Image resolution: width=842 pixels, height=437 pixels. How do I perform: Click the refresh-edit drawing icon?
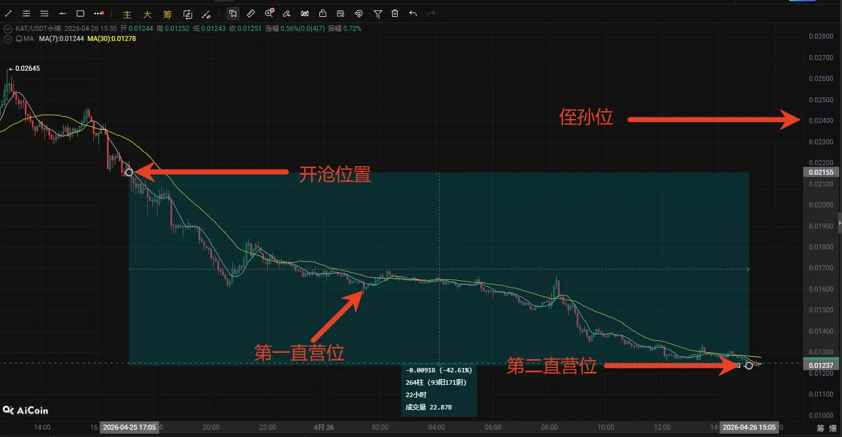188,13
